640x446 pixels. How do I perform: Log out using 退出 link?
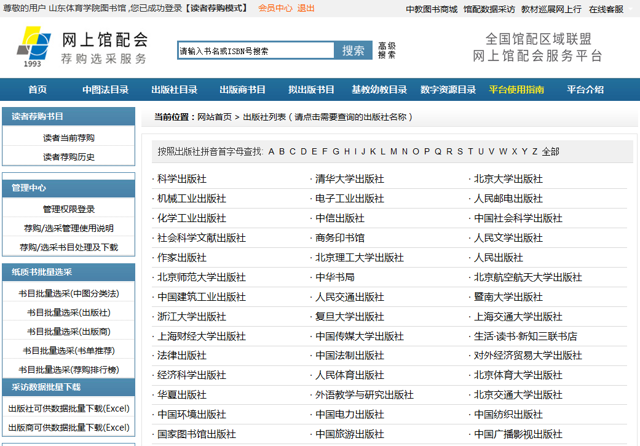pos(306,8)
